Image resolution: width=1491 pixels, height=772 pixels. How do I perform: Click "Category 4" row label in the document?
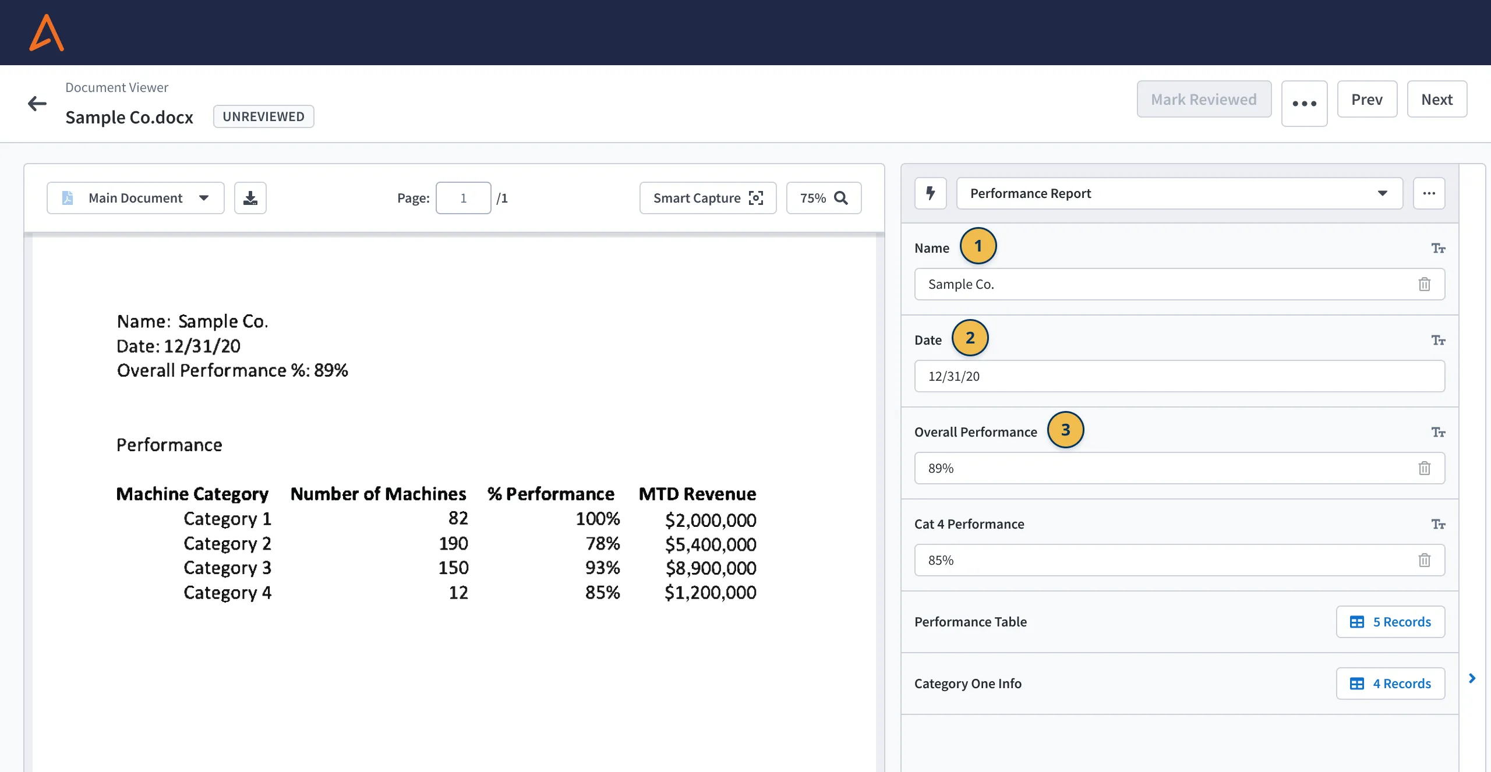[x=228, y=593]
